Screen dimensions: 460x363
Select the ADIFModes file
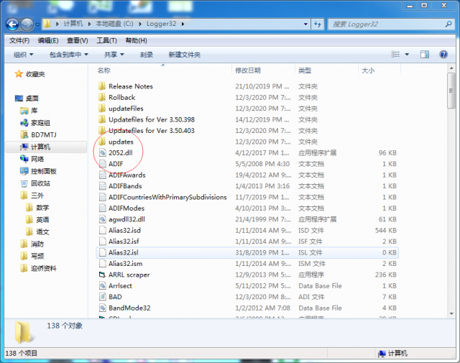126,208
